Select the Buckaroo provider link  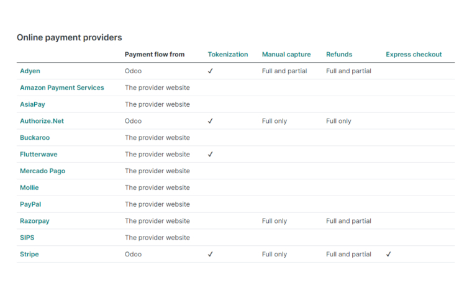click(x=35, y=138)
